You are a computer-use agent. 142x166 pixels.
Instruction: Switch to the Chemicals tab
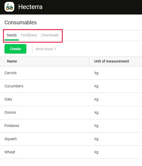tap(50, 35)
